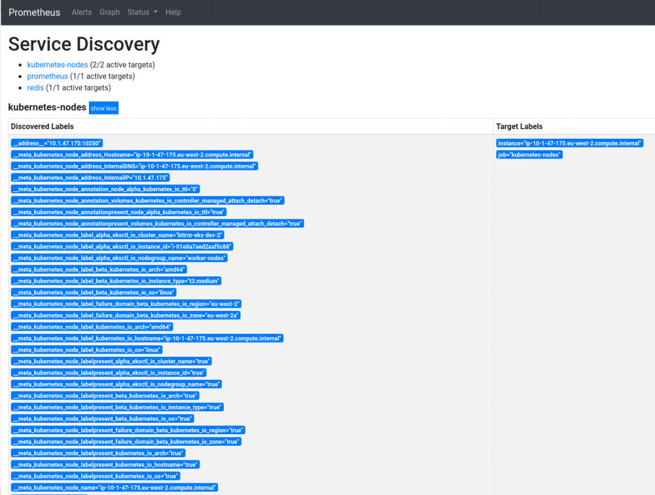Click the node_address_Hostname label badge

(x=132, y=154)
